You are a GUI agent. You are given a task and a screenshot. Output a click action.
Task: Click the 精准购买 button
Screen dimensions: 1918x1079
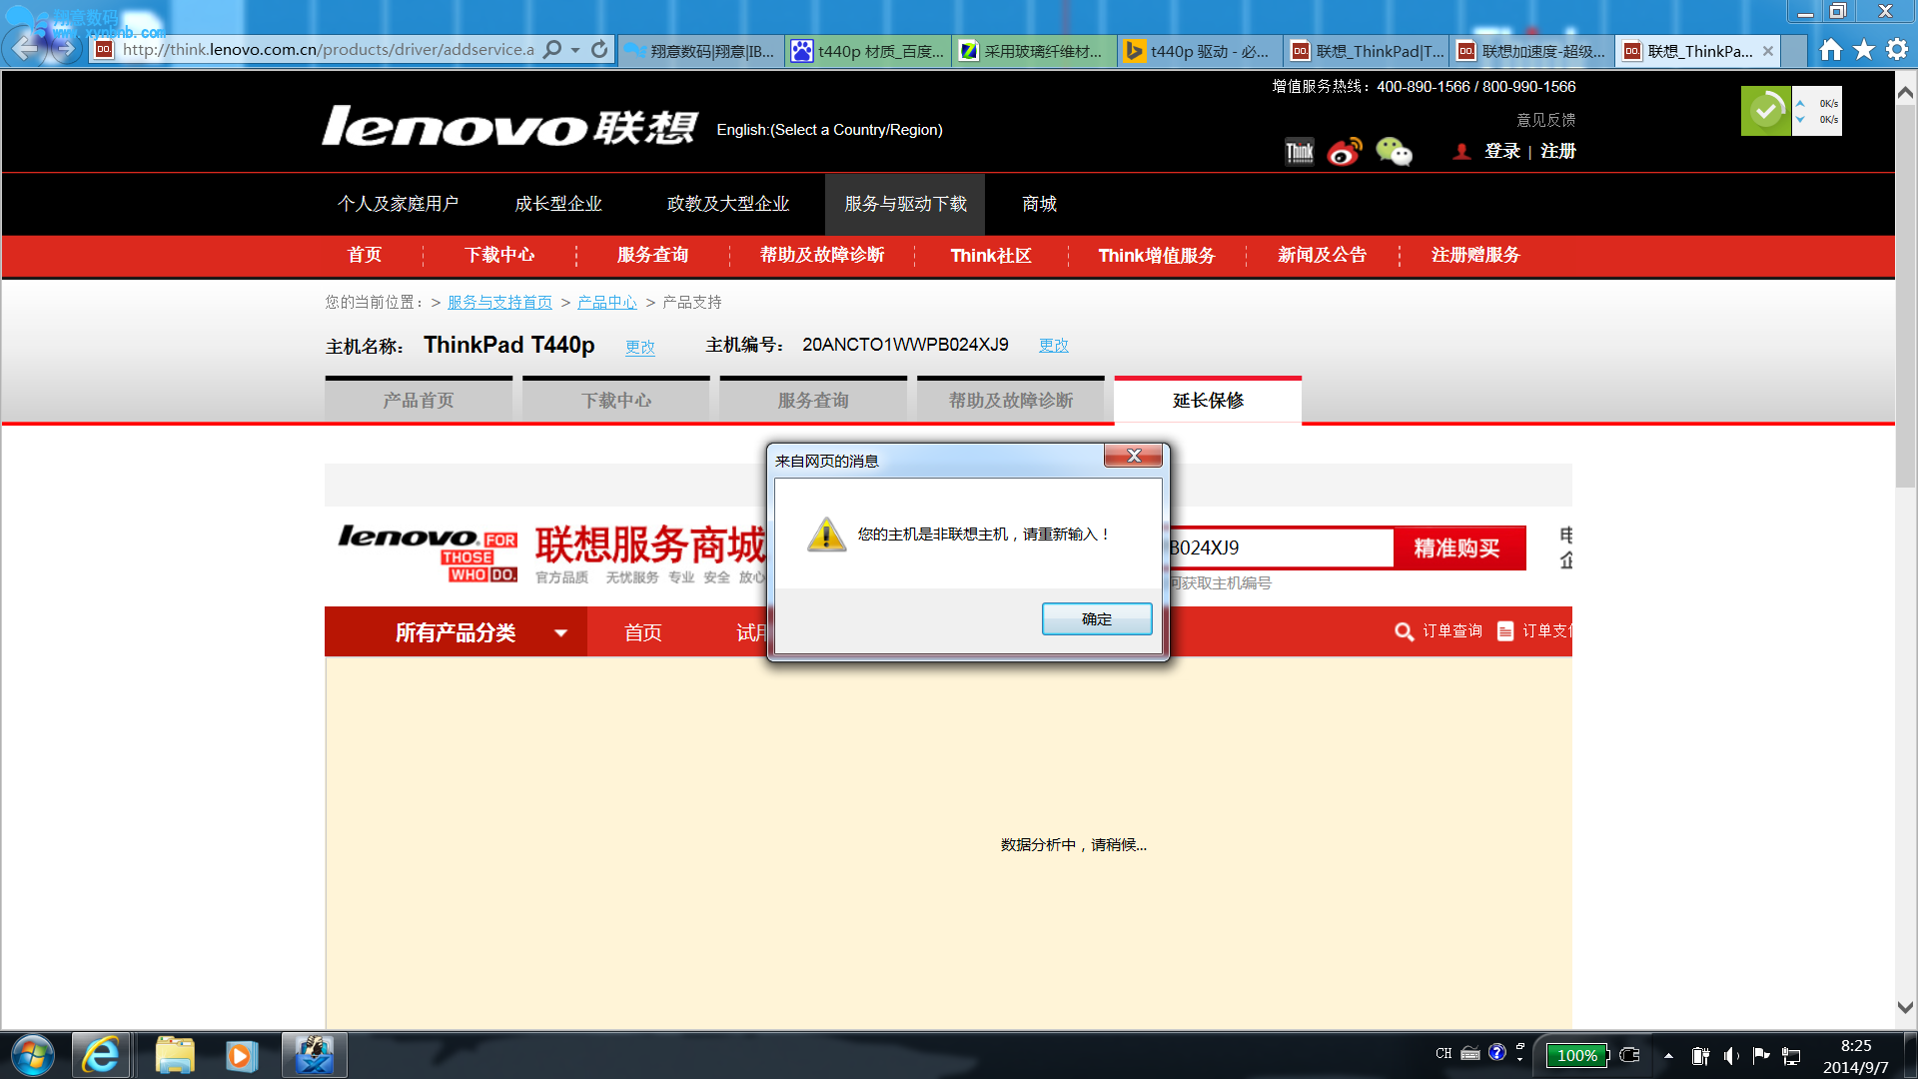click(x=1458, y=547)
